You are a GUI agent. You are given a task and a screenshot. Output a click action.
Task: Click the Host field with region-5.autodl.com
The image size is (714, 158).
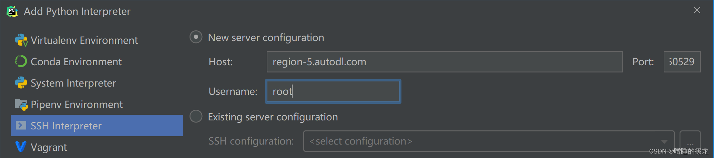pos(445,62)
